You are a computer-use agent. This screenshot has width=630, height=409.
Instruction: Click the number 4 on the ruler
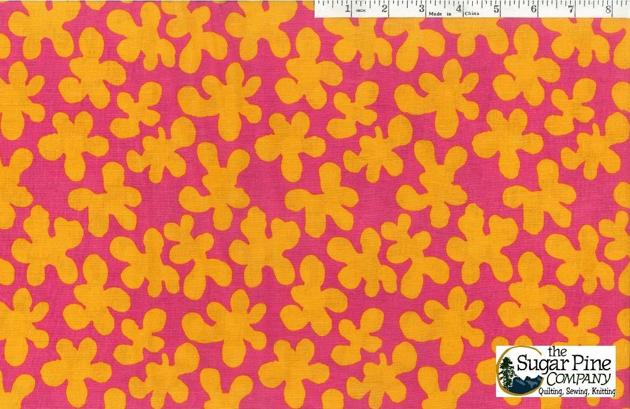459,10
